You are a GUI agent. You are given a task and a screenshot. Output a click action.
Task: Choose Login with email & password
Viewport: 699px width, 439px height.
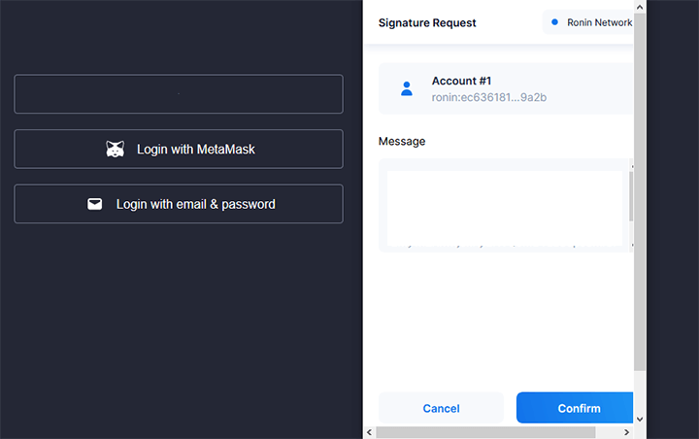click(x=179, y=204)
